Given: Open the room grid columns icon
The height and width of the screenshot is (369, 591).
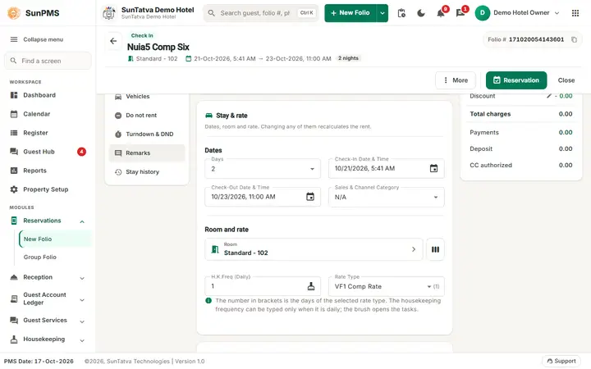Looking at the screenshot, I should (x=435, y=249).
